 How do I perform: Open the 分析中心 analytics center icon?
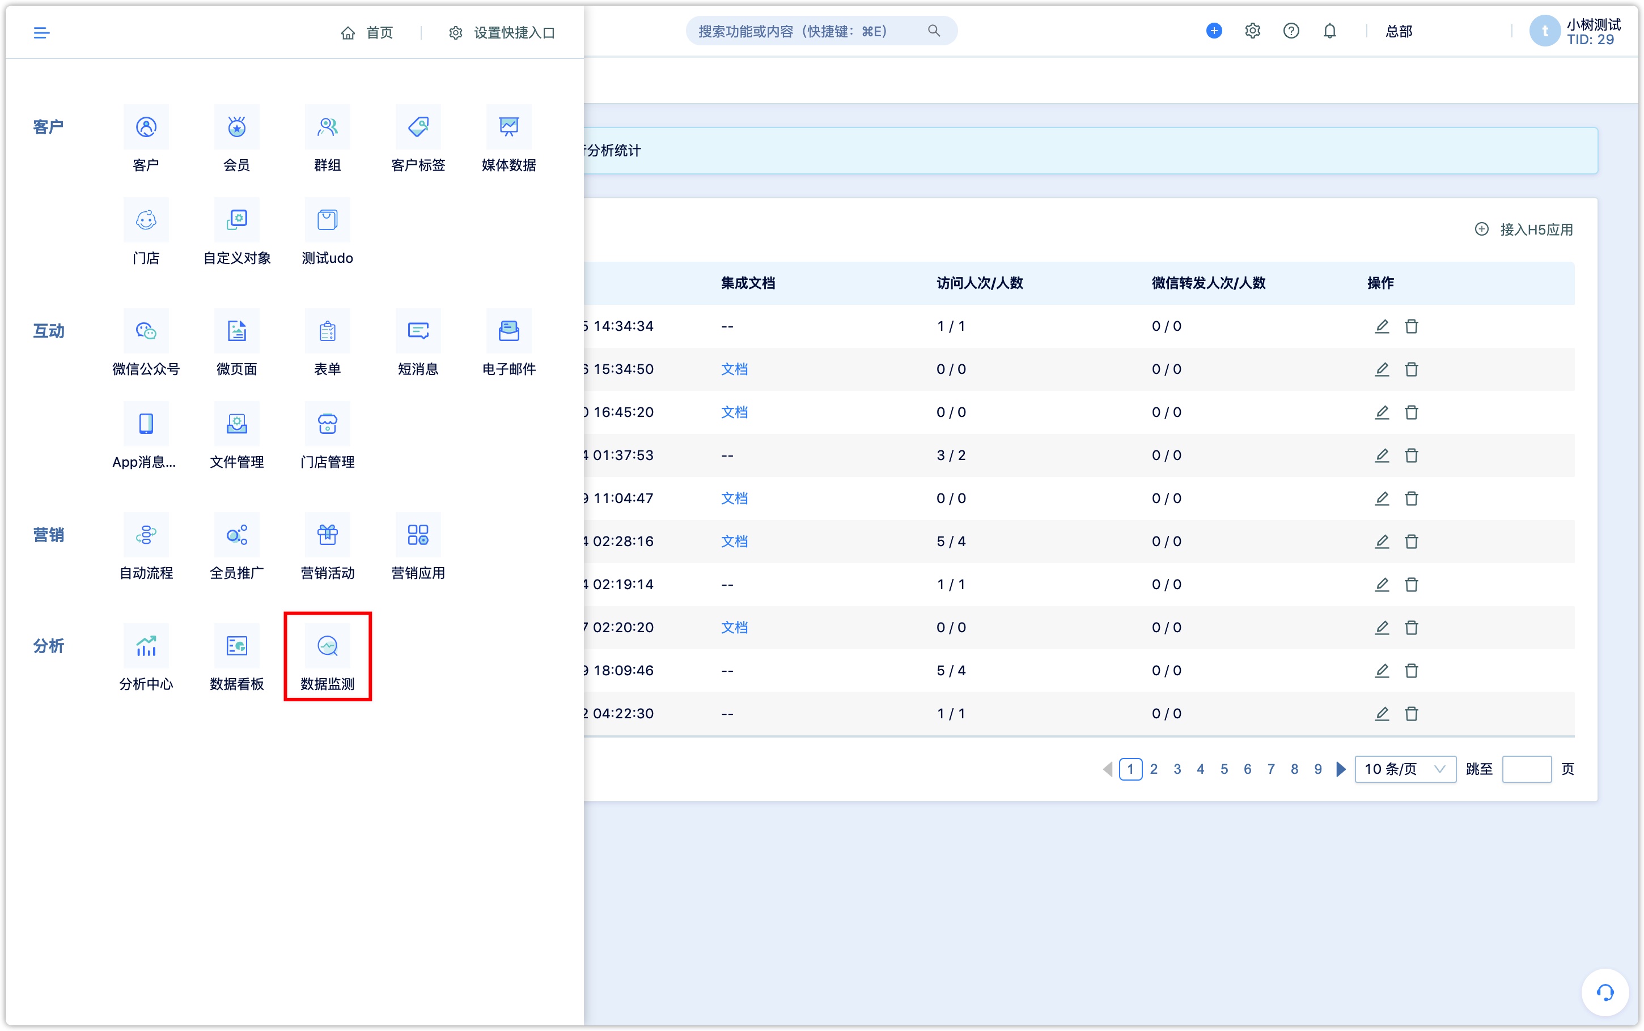coord(146,645)
